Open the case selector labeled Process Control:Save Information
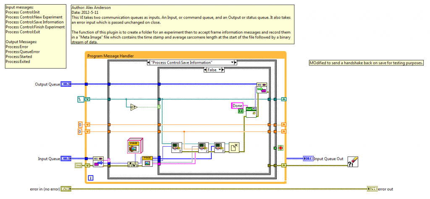Viewport: 430px width, 199px height. 191,62
